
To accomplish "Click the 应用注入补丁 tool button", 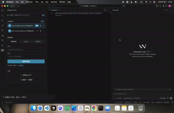I will [x=26, y=75].
